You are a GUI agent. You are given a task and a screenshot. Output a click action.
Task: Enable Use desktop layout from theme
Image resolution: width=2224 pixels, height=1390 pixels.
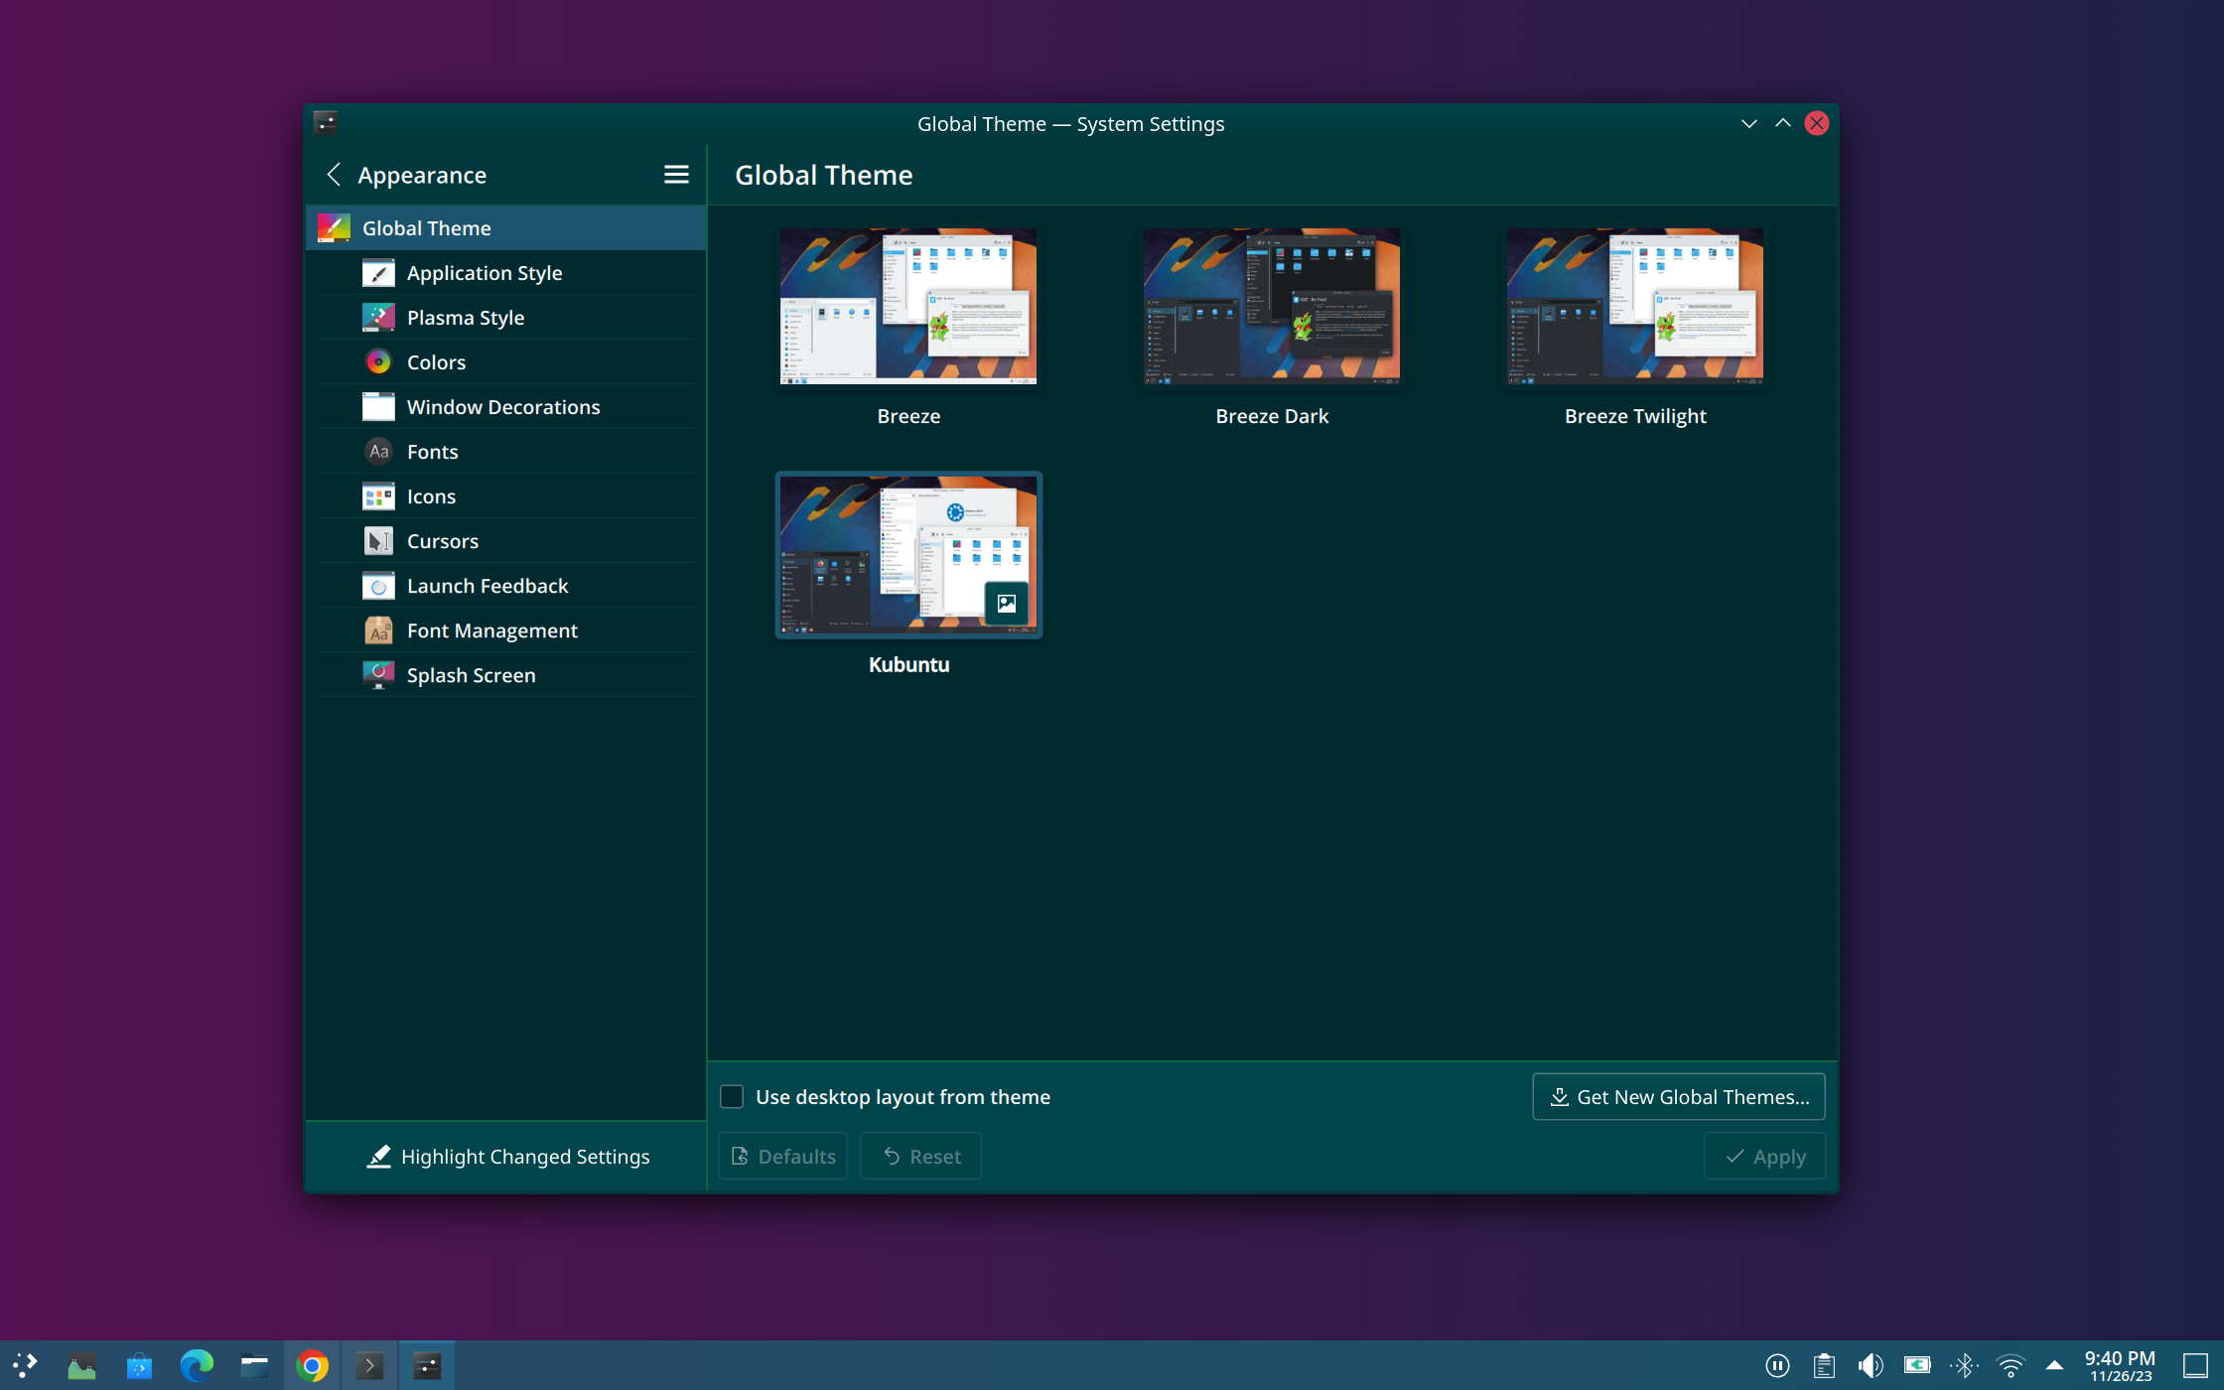(x=732, y=1097)
